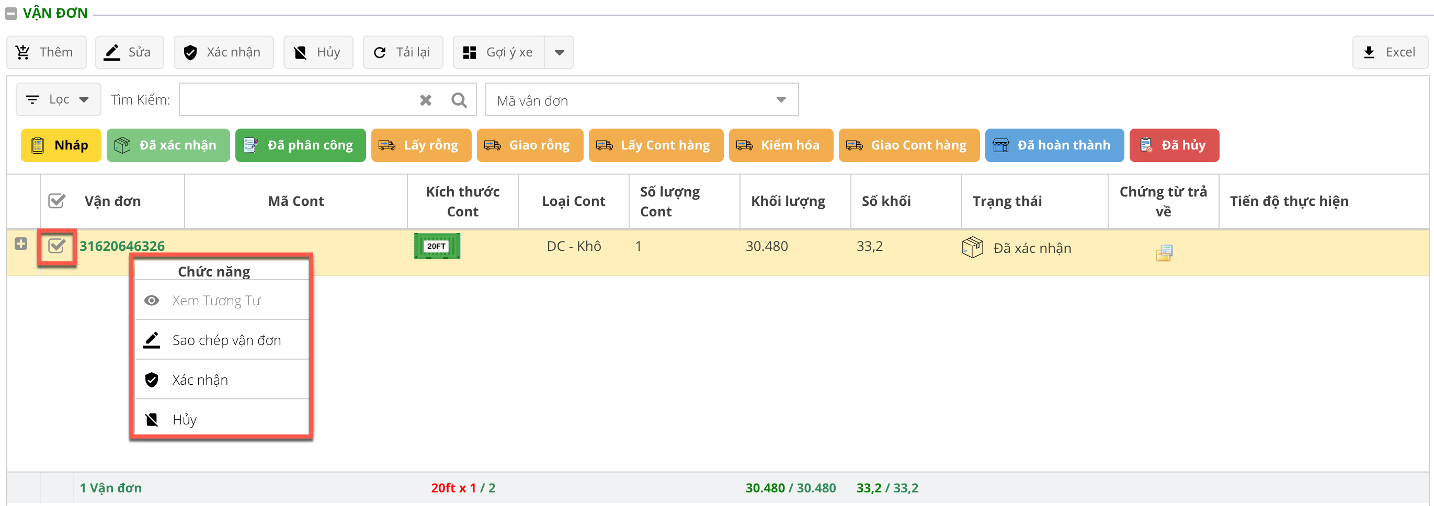1434x506 pixels.
Task: Click the magnifier search icon
Action: 459,100
